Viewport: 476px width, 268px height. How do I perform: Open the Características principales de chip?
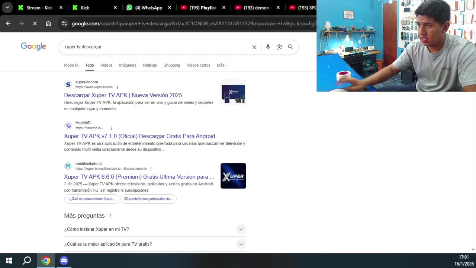pos(148,199)
